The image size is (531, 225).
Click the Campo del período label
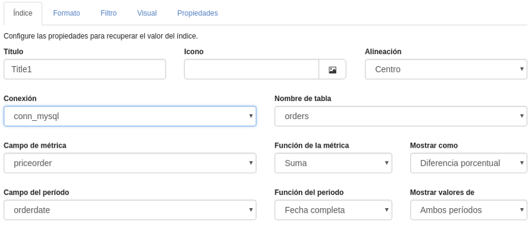click(36, 193)
